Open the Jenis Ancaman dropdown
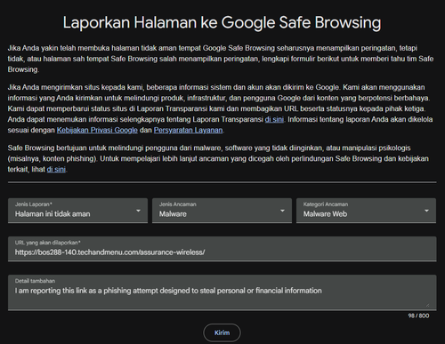Screen dimensions: 445x344 click(x=222, y=211)
